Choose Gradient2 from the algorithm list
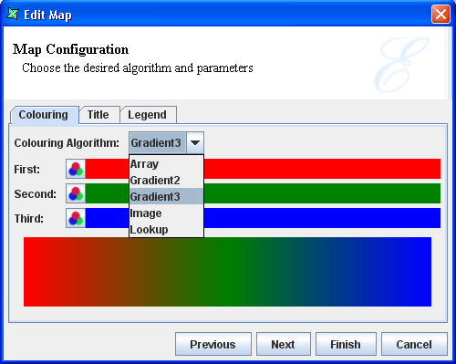This screenshot has height=364, width=456. pos(166,181)
